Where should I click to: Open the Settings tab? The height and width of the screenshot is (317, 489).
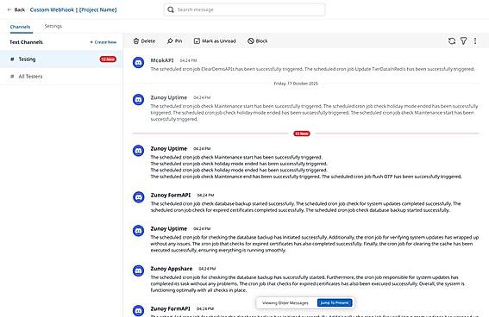tap(53, 26)
